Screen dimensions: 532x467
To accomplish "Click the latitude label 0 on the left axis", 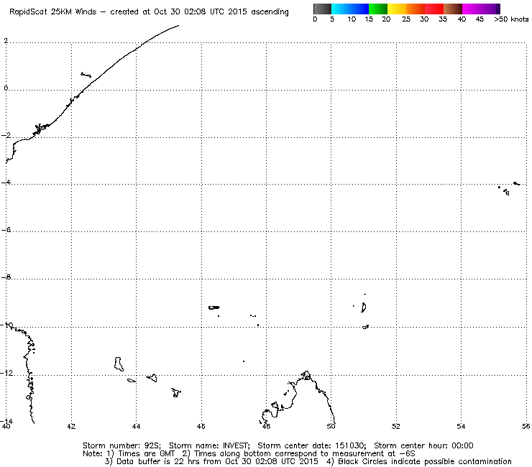I will point(6,88).
